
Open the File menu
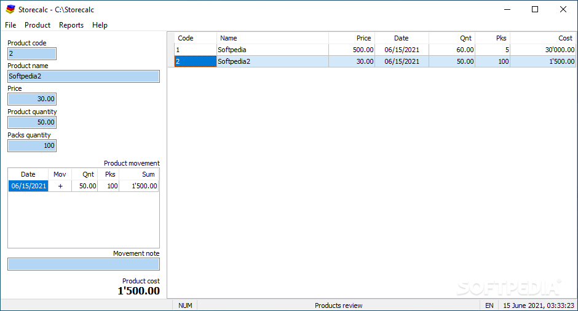10,25
